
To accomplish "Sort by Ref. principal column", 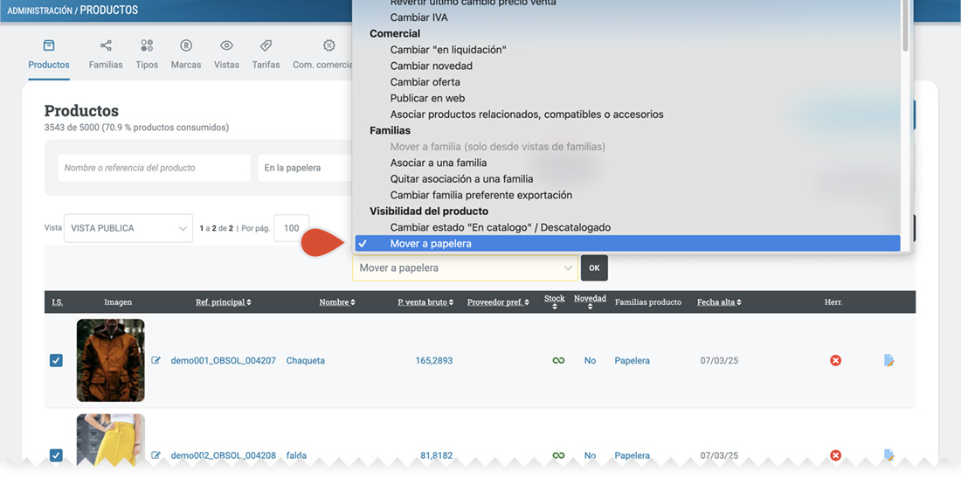I will tap(223, 302).
